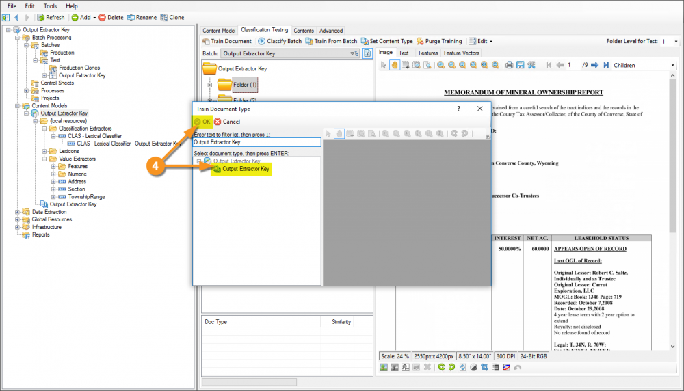Click the filter text input field
684x391 pixels.
[x=256, y=143]
